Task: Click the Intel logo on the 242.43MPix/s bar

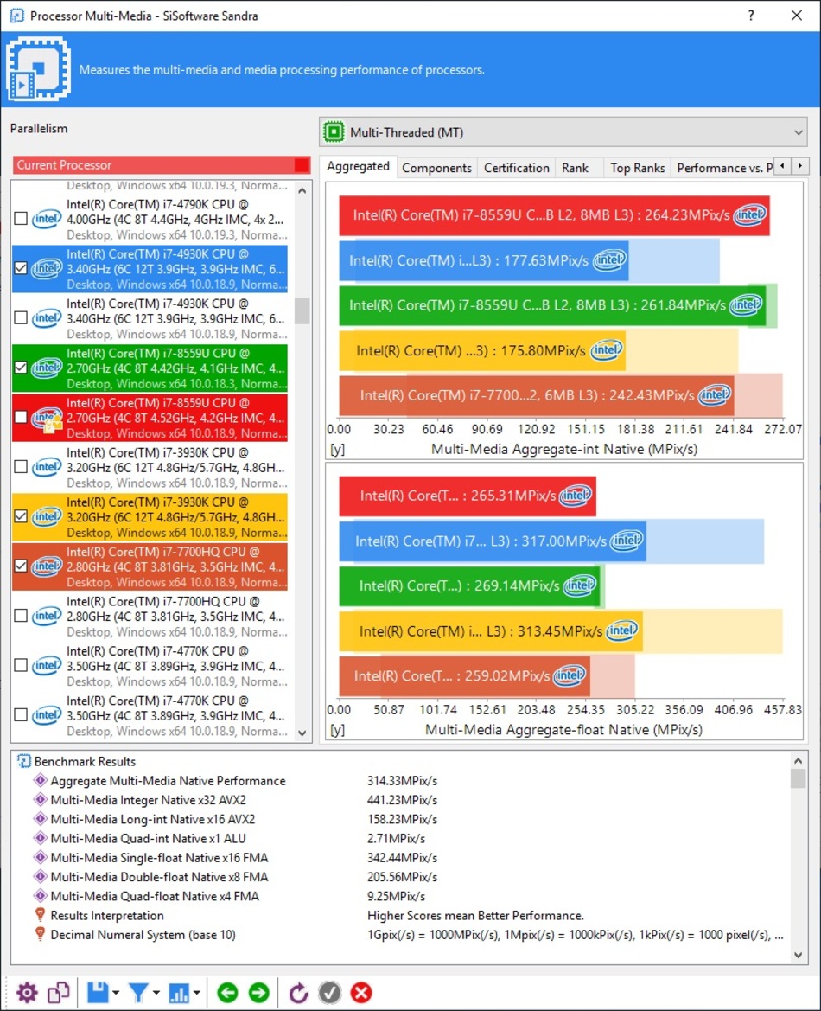Action: pos(714,394)
